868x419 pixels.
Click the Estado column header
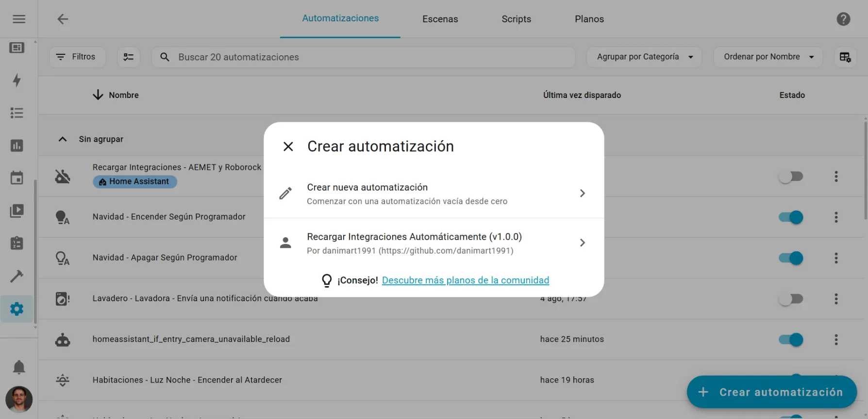[x=792, y=95]
